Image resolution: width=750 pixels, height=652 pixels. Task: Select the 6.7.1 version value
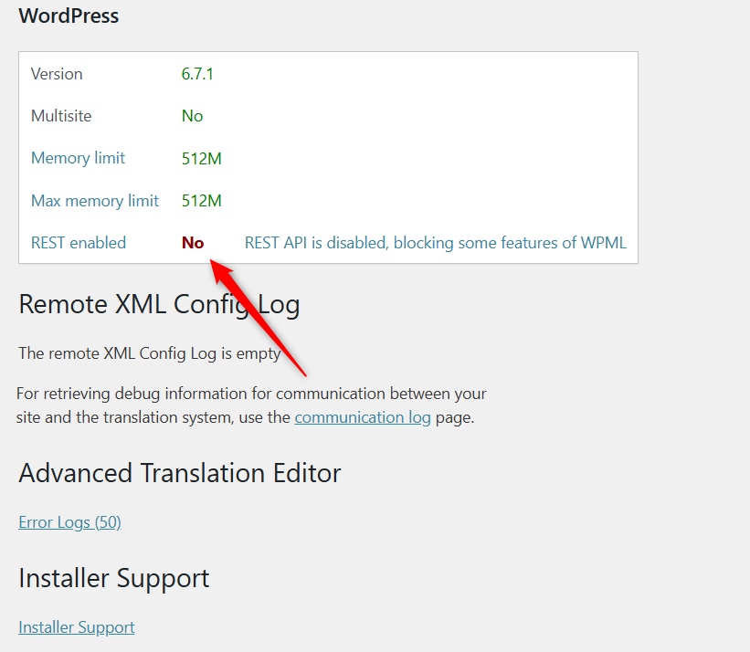point(197,74)
